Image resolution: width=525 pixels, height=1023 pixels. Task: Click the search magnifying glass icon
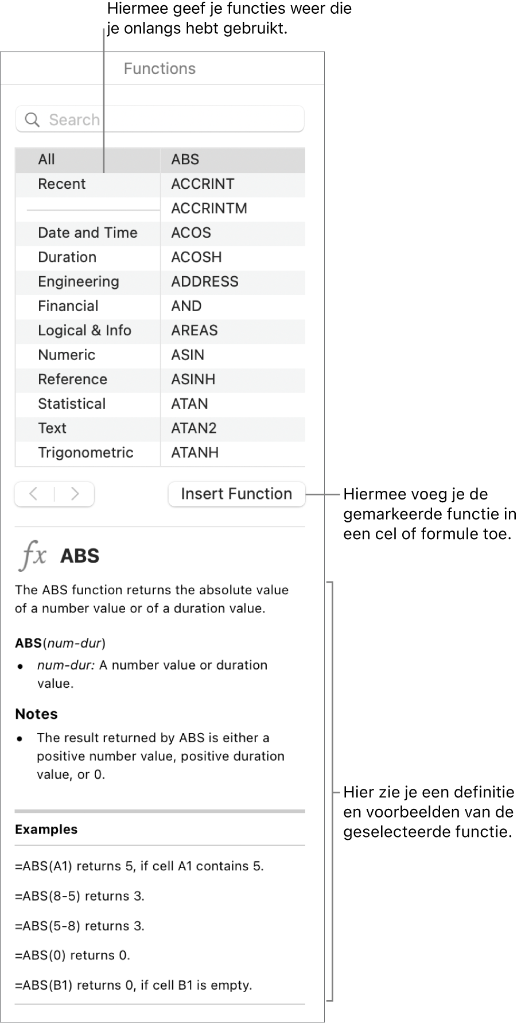[33, 120]
